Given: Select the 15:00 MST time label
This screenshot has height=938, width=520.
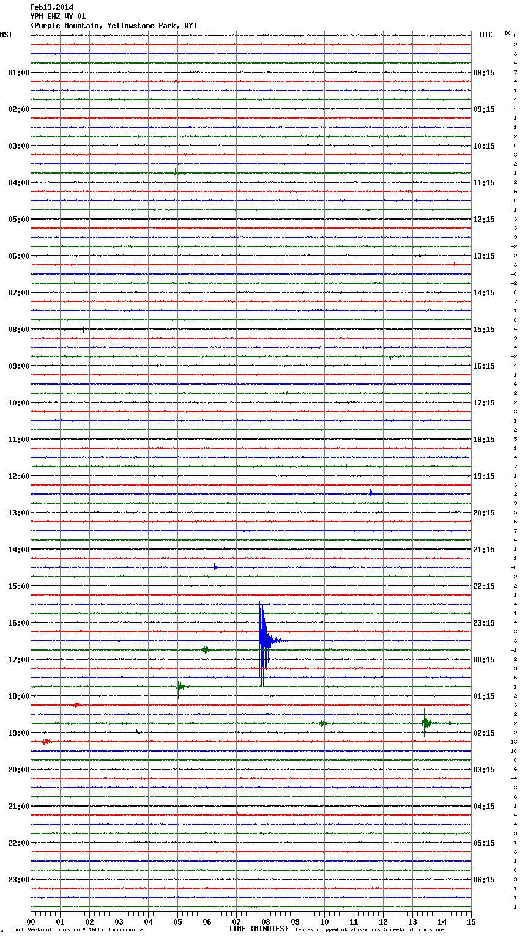Looking at the screenshot, I should point(19,586).
